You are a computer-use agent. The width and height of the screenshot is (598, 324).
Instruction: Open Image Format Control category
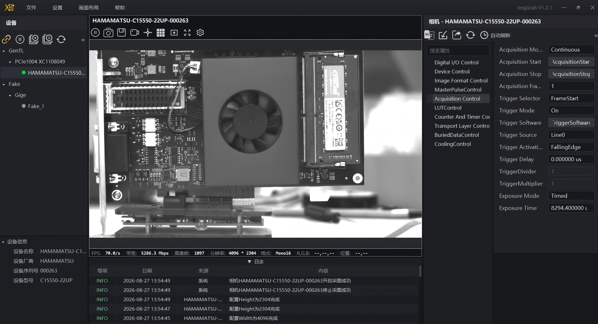(461, 81)
